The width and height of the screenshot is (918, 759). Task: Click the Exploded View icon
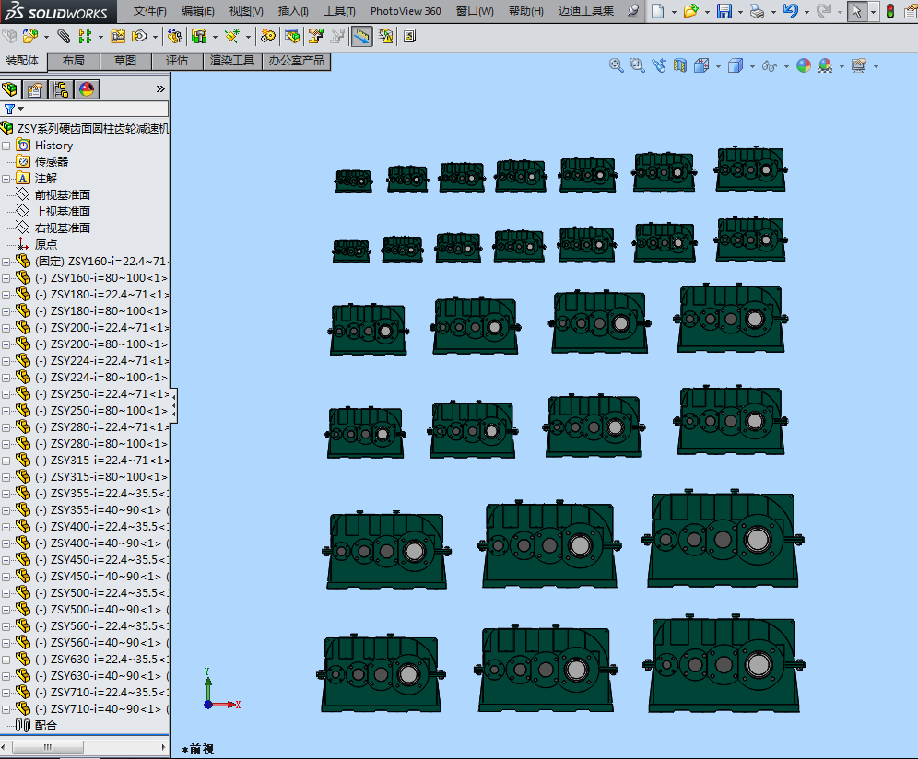(316, 36)
